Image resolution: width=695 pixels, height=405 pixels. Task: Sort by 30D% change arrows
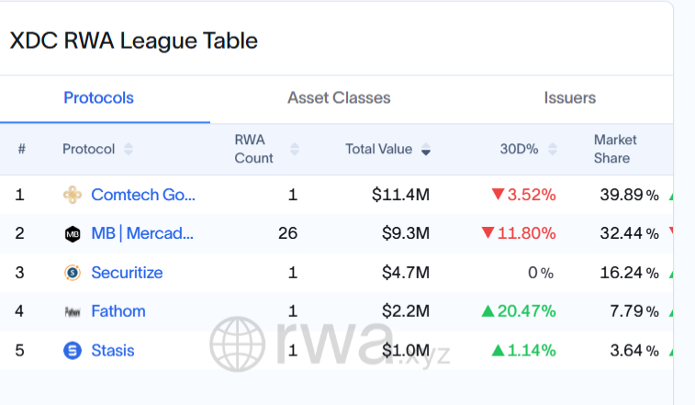pyautogui.click(x=555, y=149)
